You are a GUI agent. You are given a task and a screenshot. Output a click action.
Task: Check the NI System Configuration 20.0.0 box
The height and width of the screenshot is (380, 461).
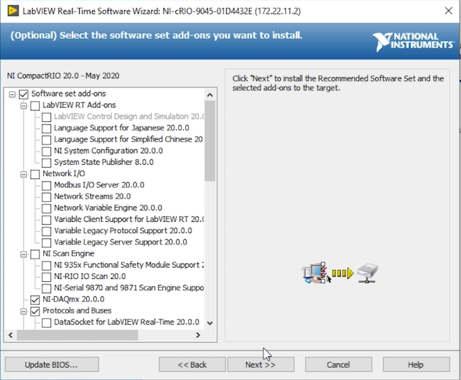pyautogui.click(x=46, y=151)
